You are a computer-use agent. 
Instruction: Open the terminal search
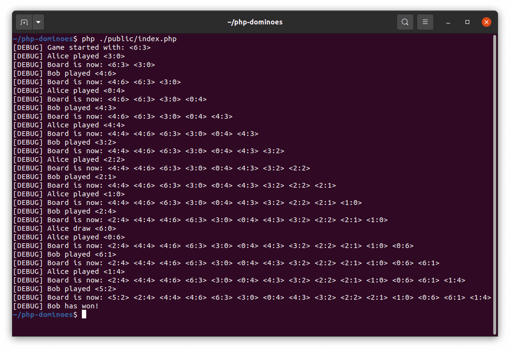405,22
